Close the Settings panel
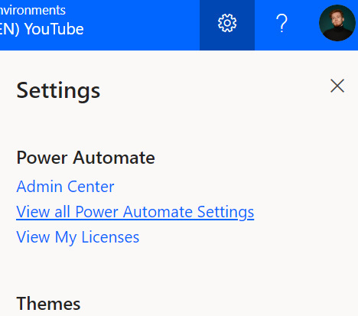 tap(337, 86)
